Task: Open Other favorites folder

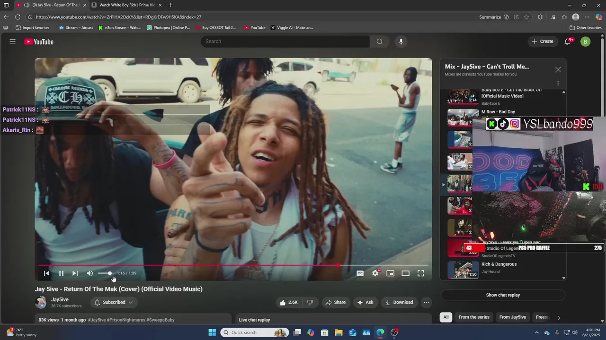Action: coord(585,28)
